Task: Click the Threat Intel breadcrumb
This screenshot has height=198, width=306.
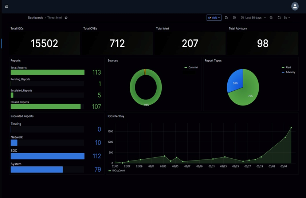Action: pyautogui.click(x=54, y=17)
